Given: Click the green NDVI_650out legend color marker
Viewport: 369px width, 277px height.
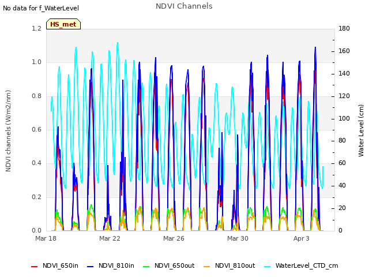Looking at the screenshot, I should coord(146,267).
